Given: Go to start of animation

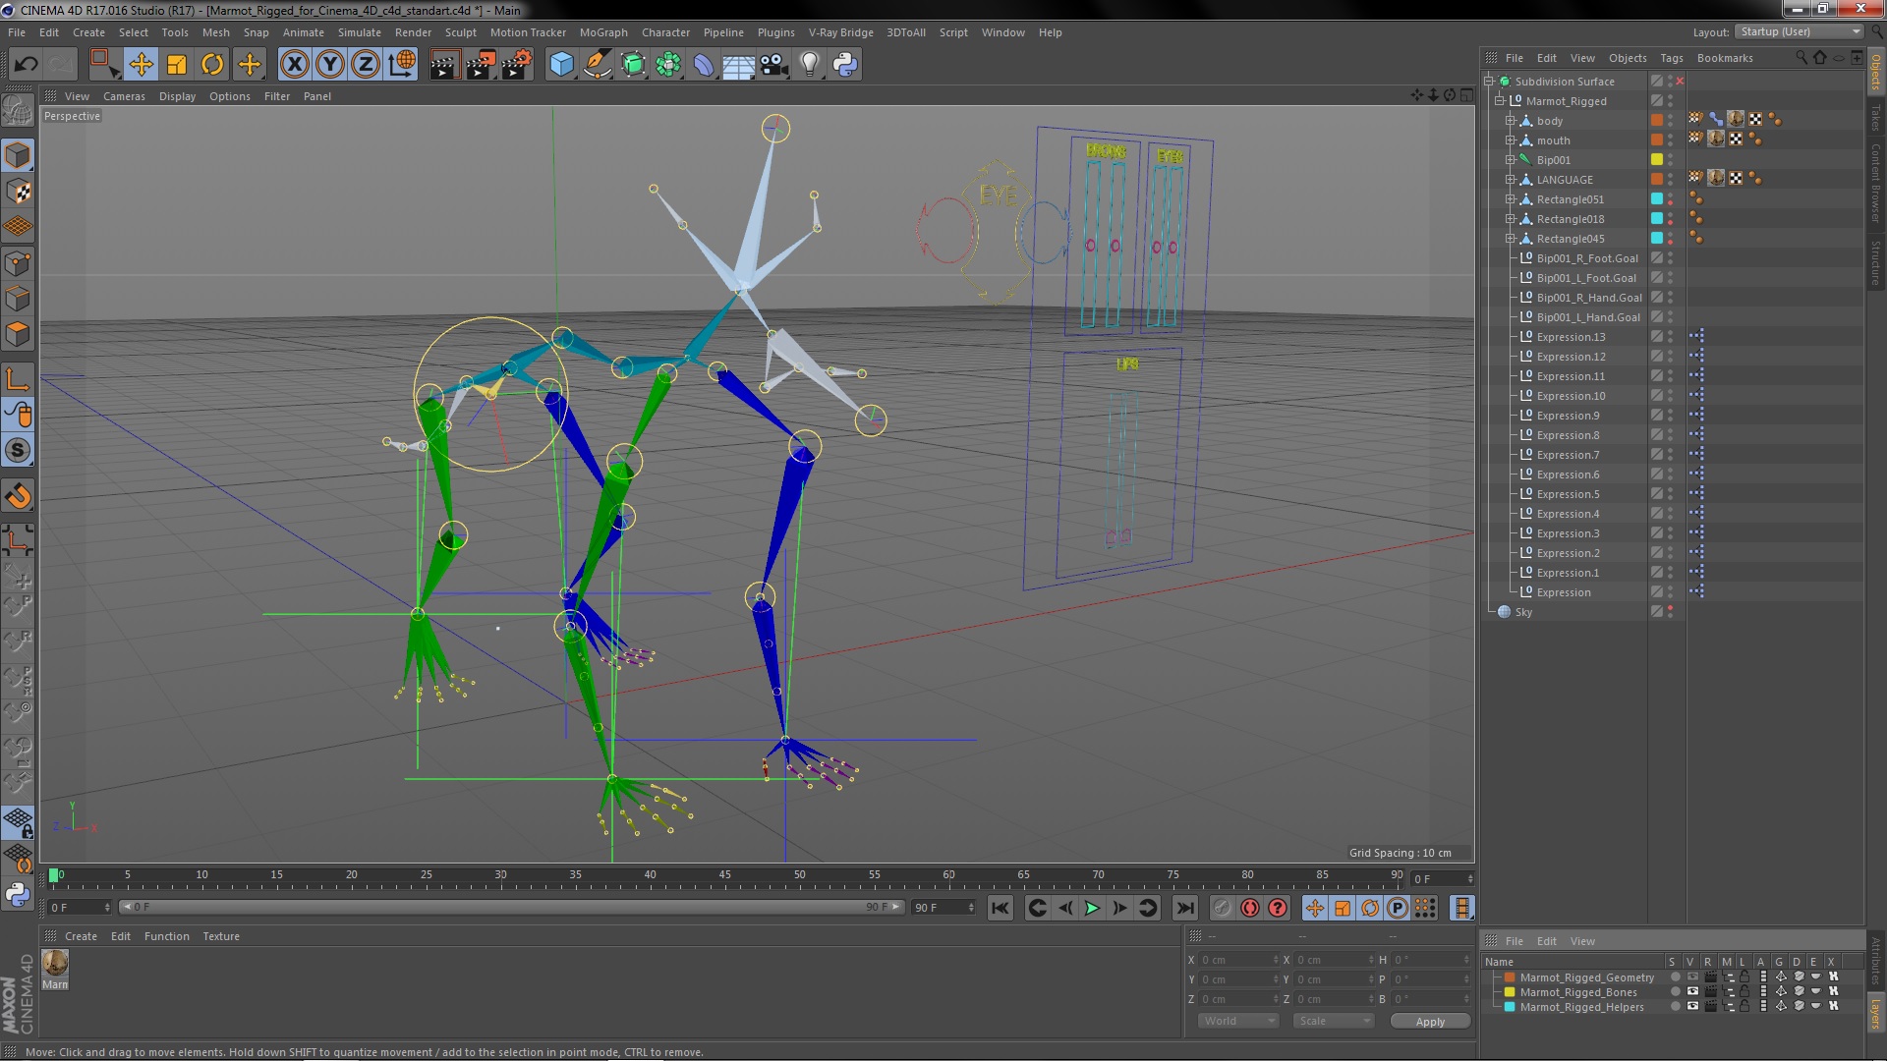Looking at the screenshot, I should (1001, 909).
